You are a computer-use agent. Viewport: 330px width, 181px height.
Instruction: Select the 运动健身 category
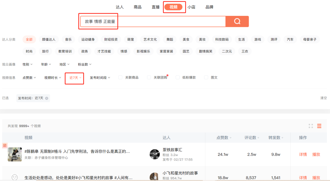(x=88, y=40)
